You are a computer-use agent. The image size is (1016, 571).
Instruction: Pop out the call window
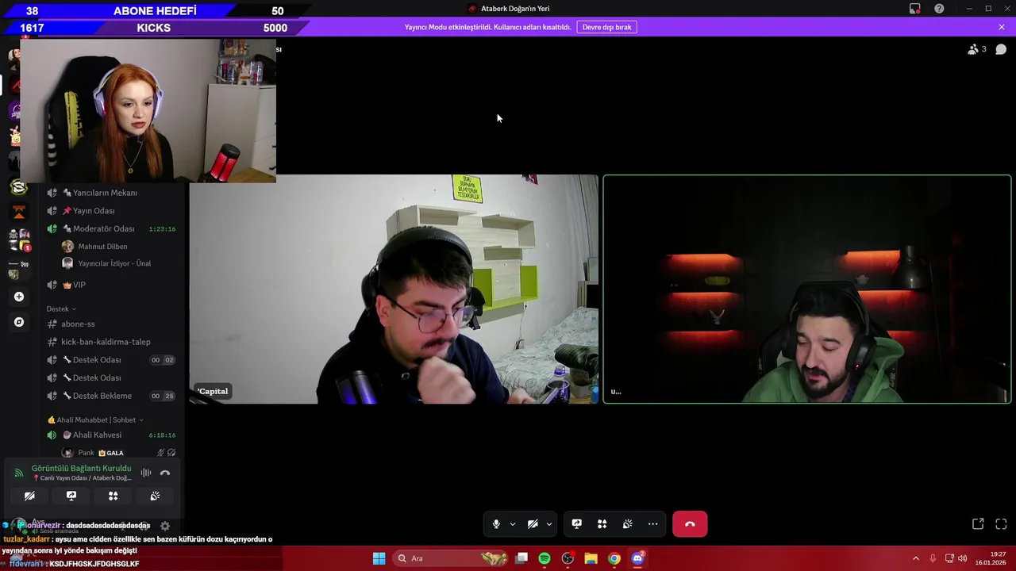pyautogui.click(x=978, y=524)
